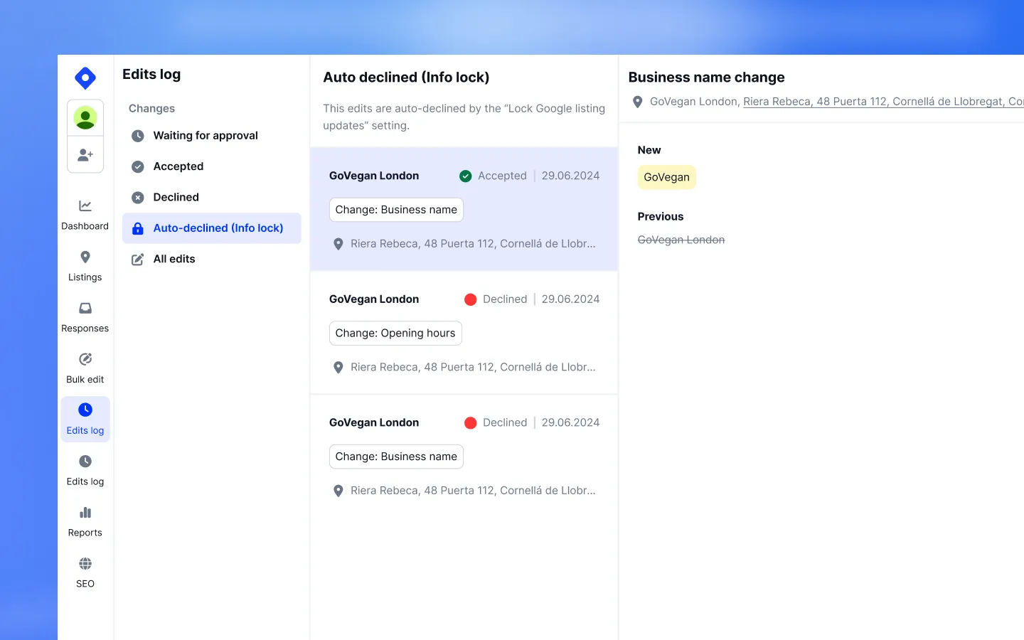
Task: Click the Change: Opening hours chip
Action: click(395, 333)
